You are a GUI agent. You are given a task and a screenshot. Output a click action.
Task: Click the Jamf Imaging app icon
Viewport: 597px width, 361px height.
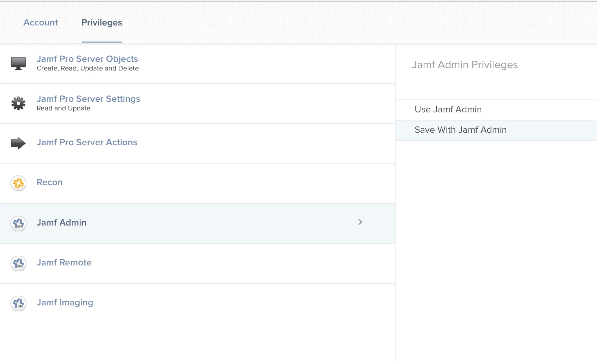pos(18,303)
